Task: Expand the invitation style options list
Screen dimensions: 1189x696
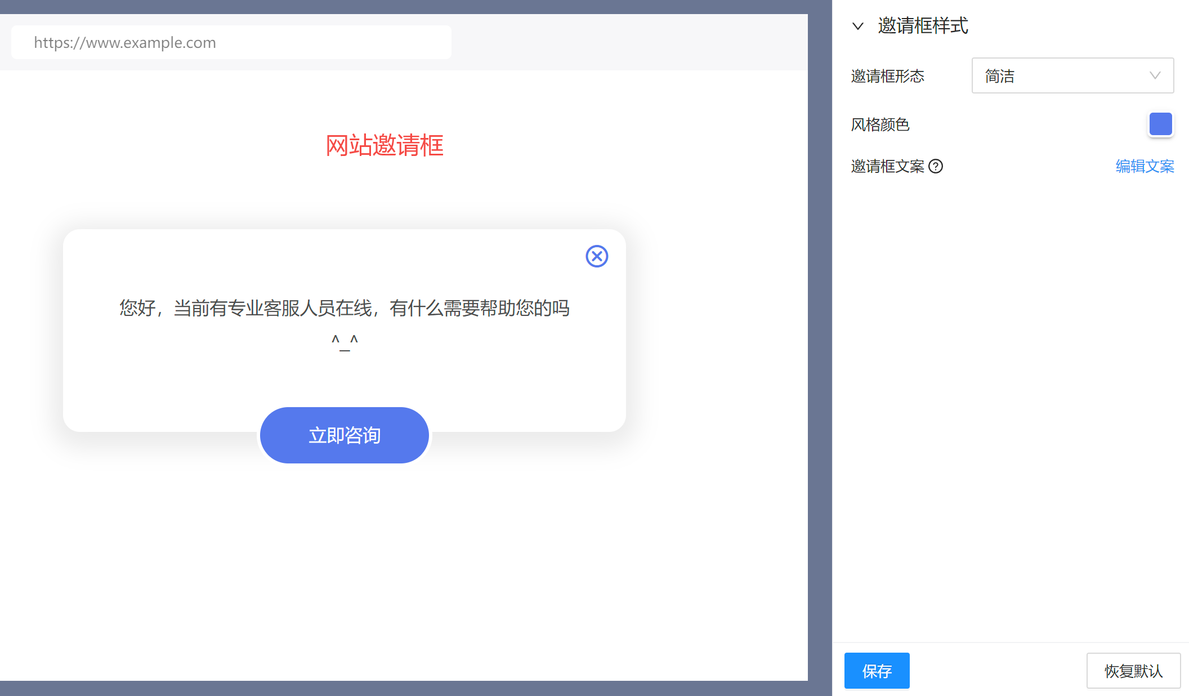Action: 1072,75
